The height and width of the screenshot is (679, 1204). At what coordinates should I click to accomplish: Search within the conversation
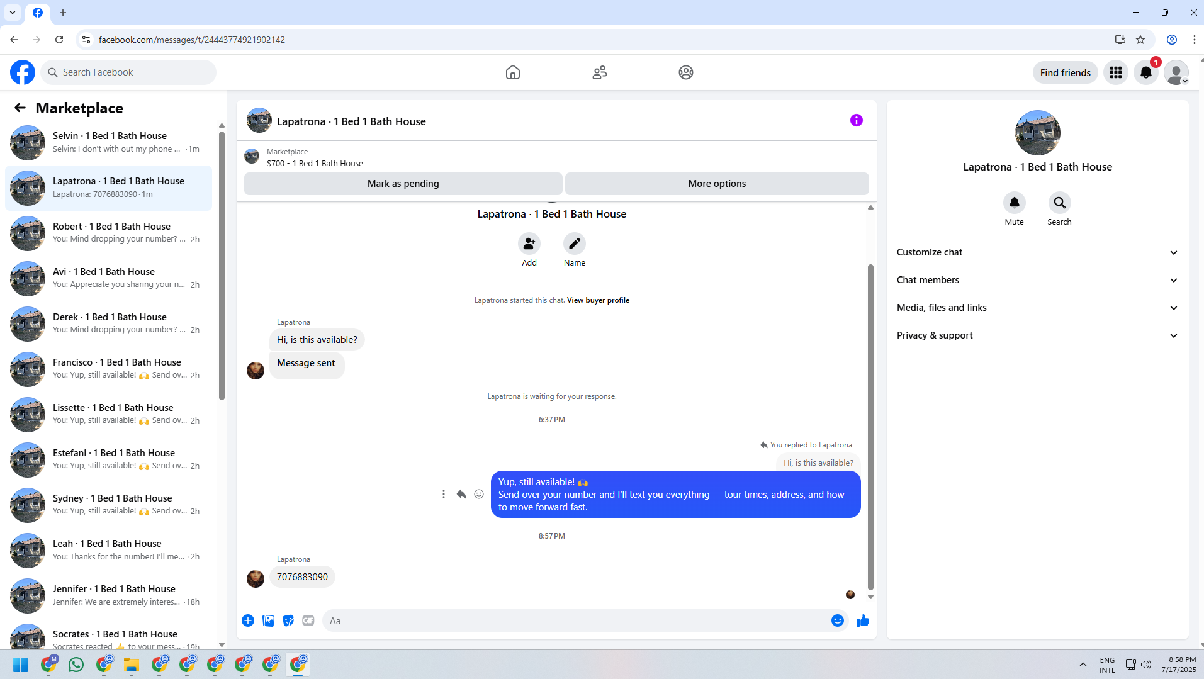tap(1060, 203)
